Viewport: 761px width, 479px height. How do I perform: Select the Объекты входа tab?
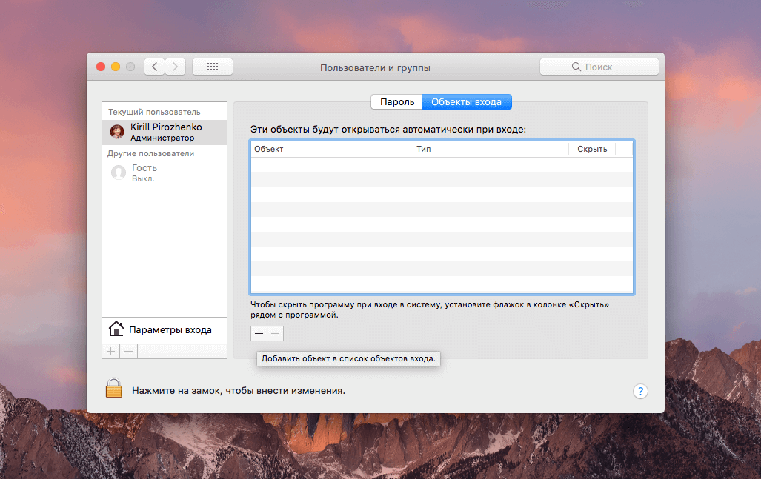click(466, 102)
